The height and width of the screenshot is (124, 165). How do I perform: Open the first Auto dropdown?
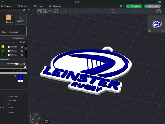click(14, 107)
